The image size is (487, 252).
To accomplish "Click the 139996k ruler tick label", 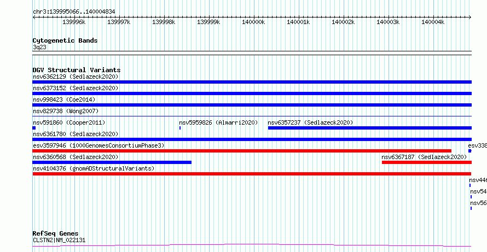I will (x=74, y=22).
